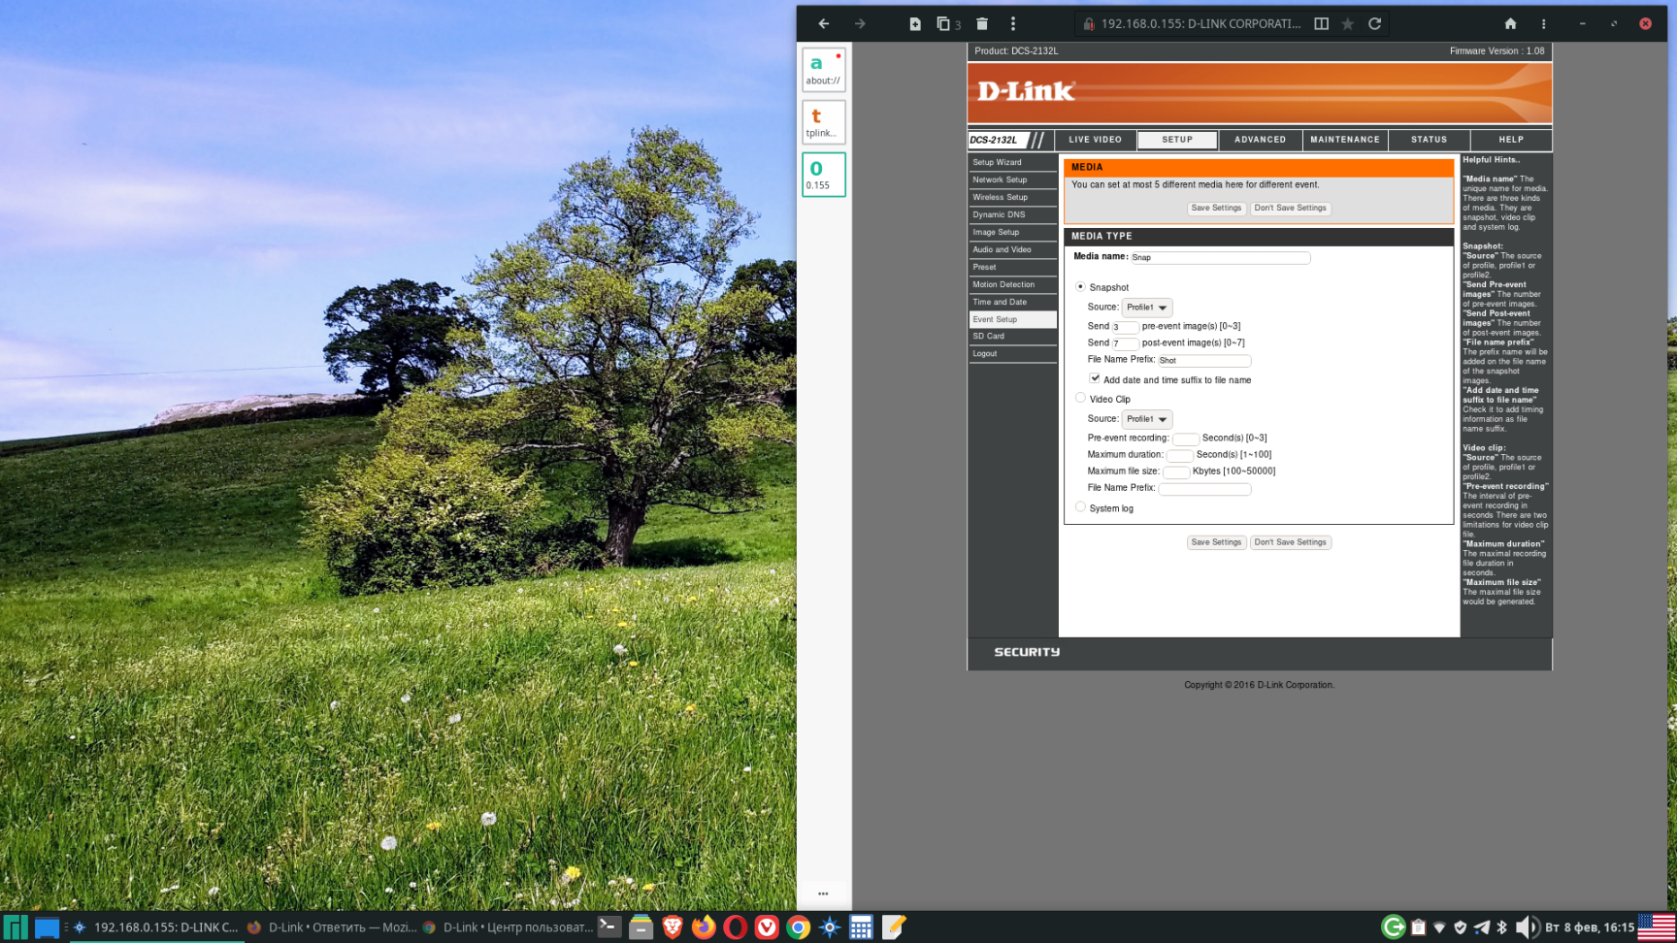Screen dimensions: 1677x943
Task: Go to the browser home page
Action: (x=1510, y=24)
